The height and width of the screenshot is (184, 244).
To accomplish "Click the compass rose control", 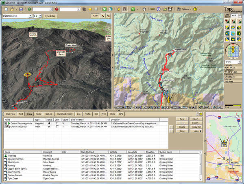I will coord(233,51).
